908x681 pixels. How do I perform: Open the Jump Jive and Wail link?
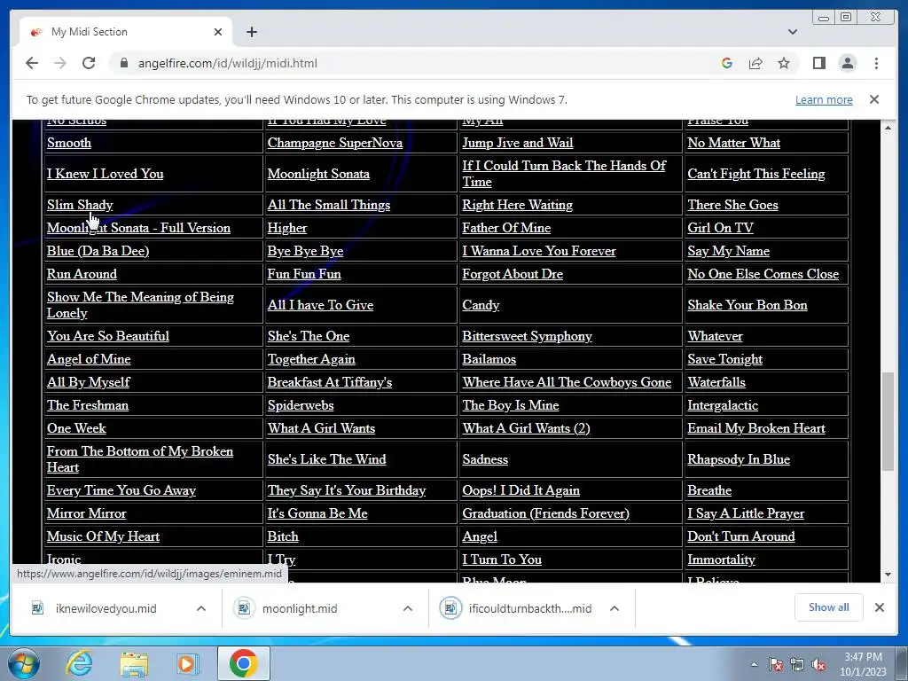(x=517, y=143)
